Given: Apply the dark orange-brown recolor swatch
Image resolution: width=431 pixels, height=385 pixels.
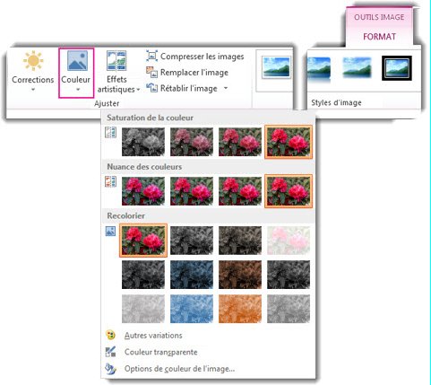Looking at the screenshot, I should pos(240,275).
